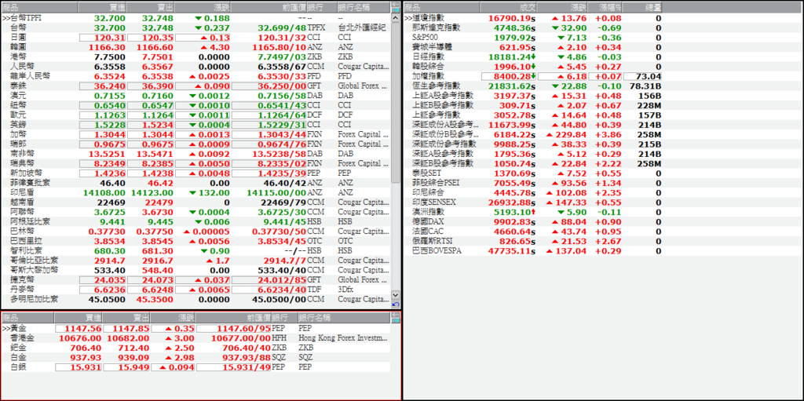Select the 香港金 row in the metals panel

(196, 338)
